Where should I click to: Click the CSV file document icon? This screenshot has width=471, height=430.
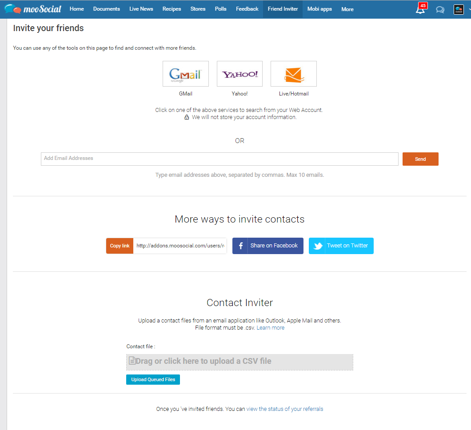click(132, 361)
